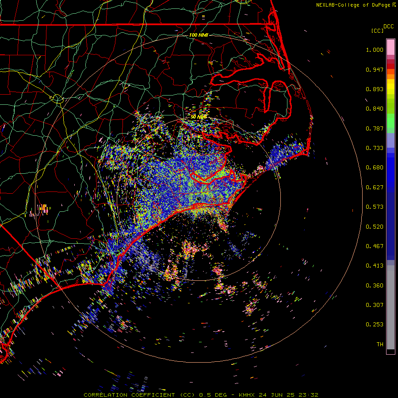The width and height of the screenshot is (398, 398).
Task: Click the 1.000 scale value
Action: point(375,50)
